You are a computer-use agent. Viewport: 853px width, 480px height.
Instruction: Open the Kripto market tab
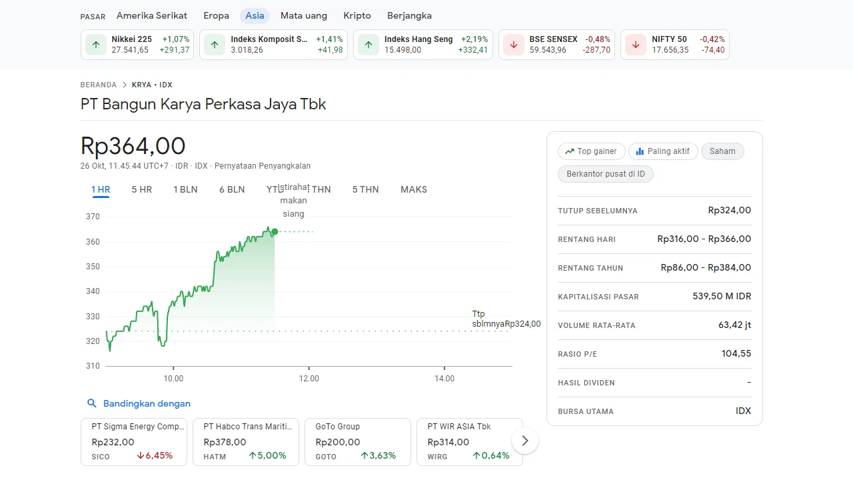pyautogui.click(x=357, y=15)
